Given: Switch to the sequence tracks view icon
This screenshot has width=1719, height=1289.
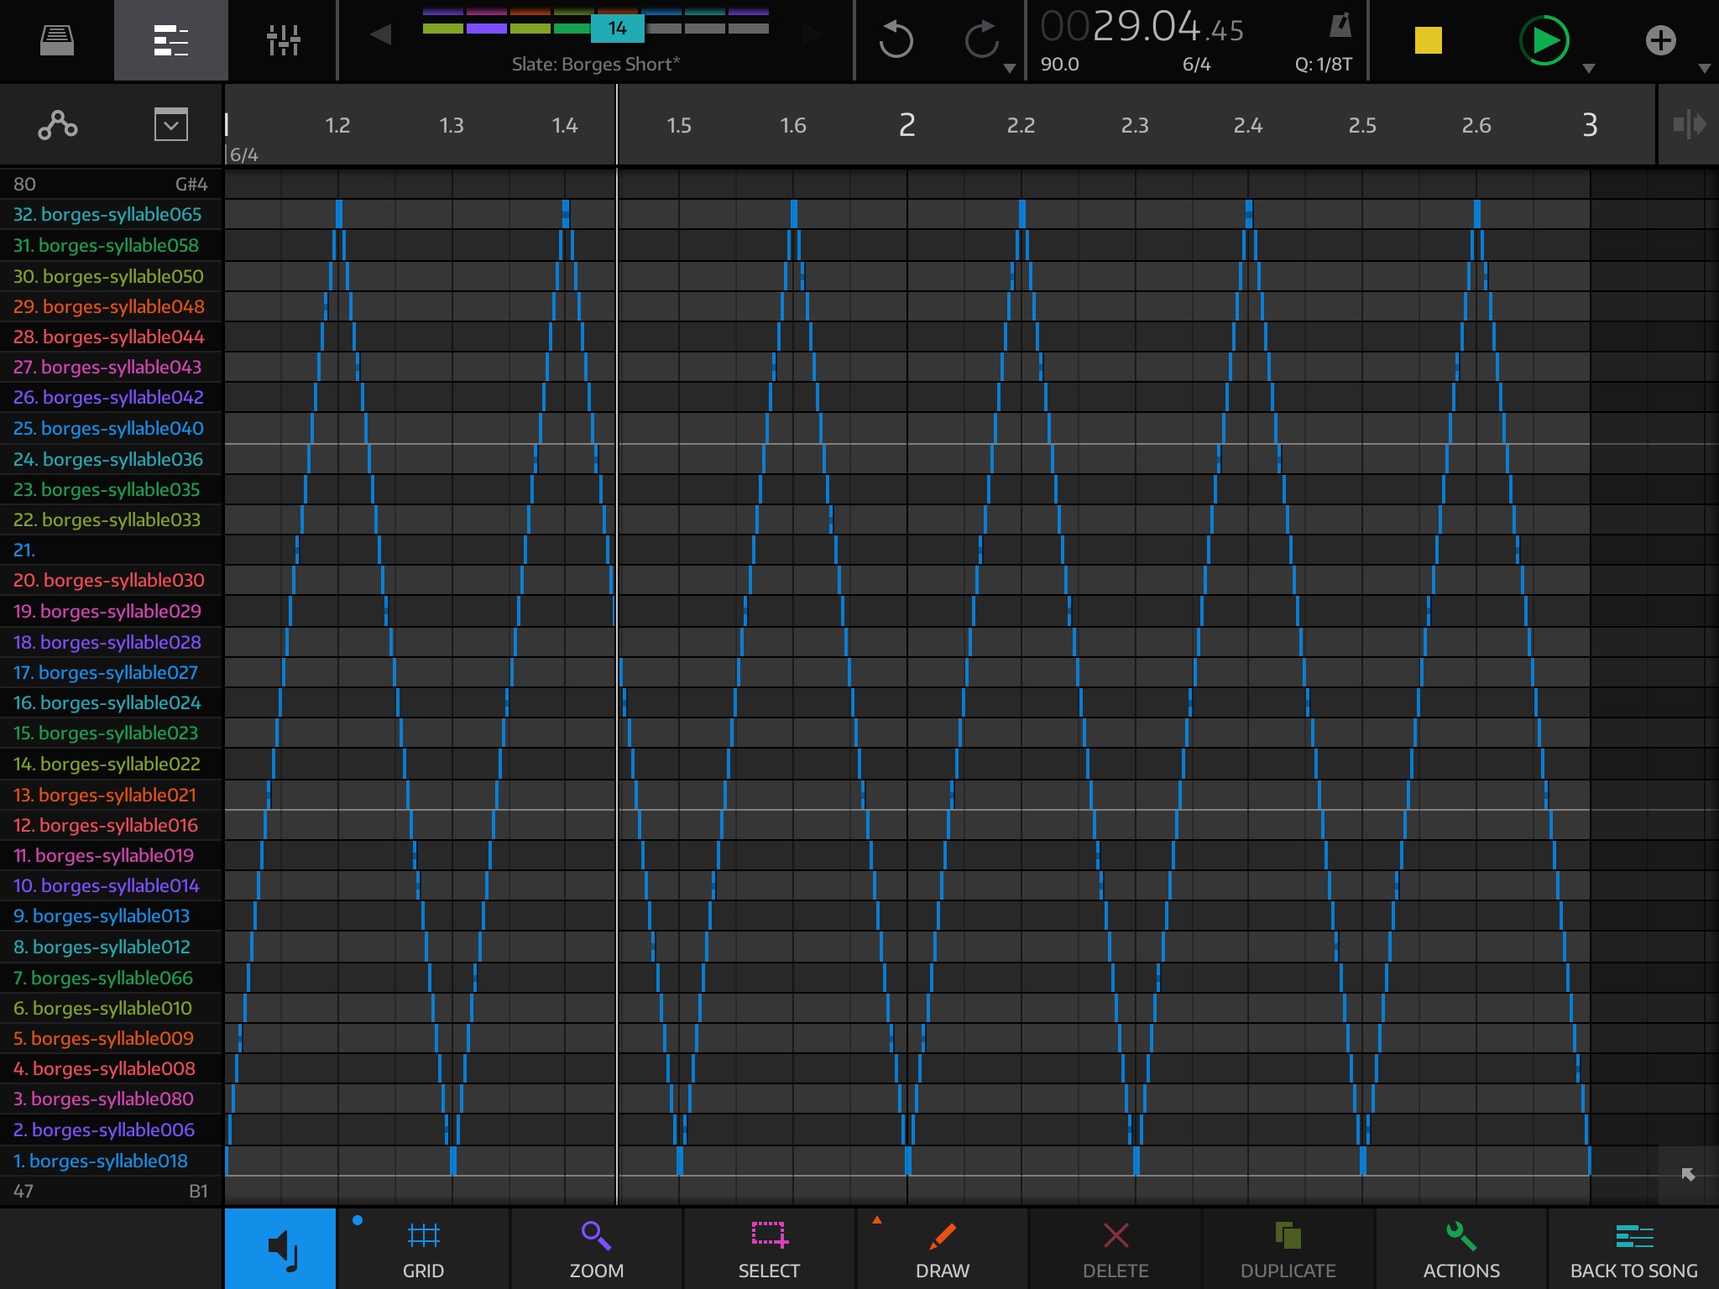Looking at the screenshot, I should (x=170, y=39).
